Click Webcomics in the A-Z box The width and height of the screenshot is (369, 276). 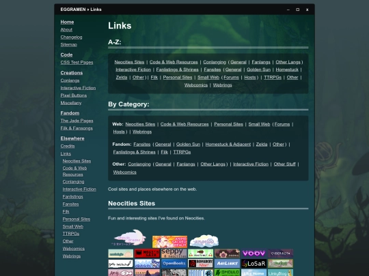coord(196,85)
